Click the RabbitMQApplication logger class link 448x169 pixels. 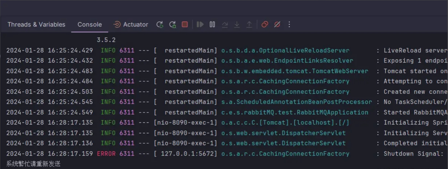coord(295,112)
